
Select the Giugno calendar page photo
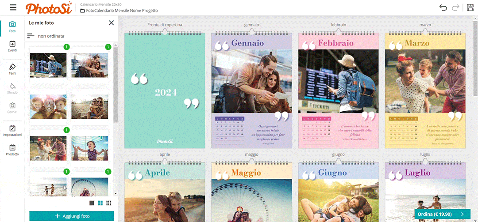coord(339,200)
